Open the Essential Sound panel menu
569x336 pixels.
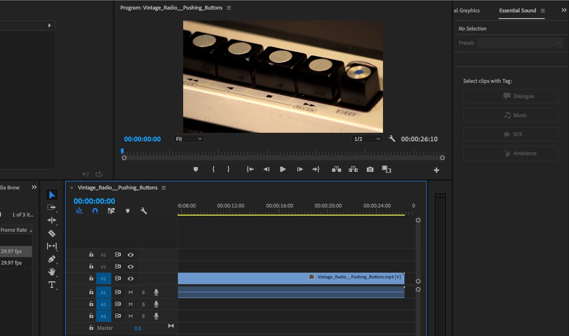pyautogui.click(x=543, y=10)
